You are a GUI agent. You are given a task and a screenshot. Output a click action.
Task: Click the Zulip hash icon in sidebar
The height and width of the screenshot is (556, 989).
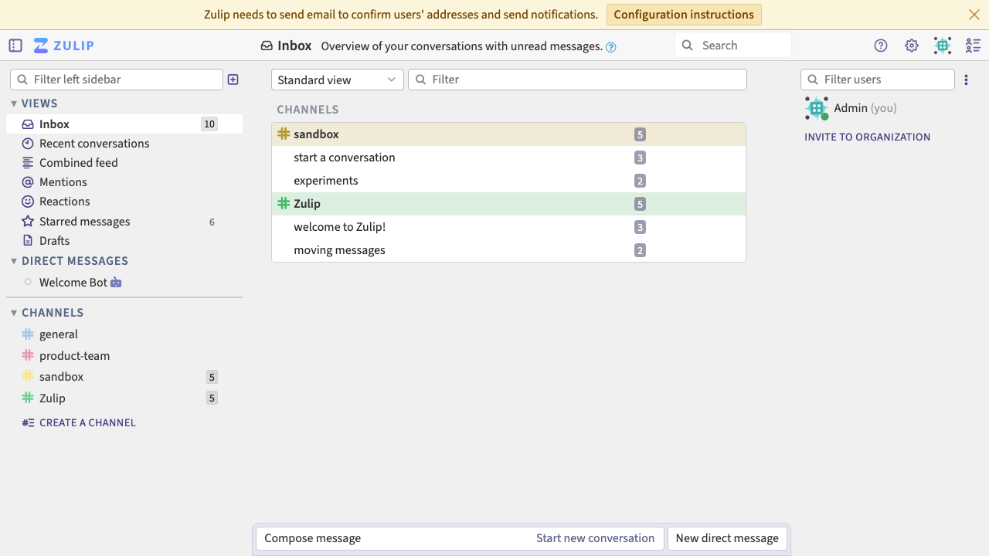click(28, 398)
